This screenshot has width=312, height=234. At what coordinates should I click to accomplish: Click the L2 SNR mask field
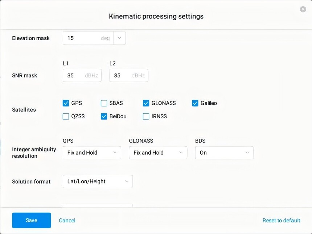tap(129, 75)
